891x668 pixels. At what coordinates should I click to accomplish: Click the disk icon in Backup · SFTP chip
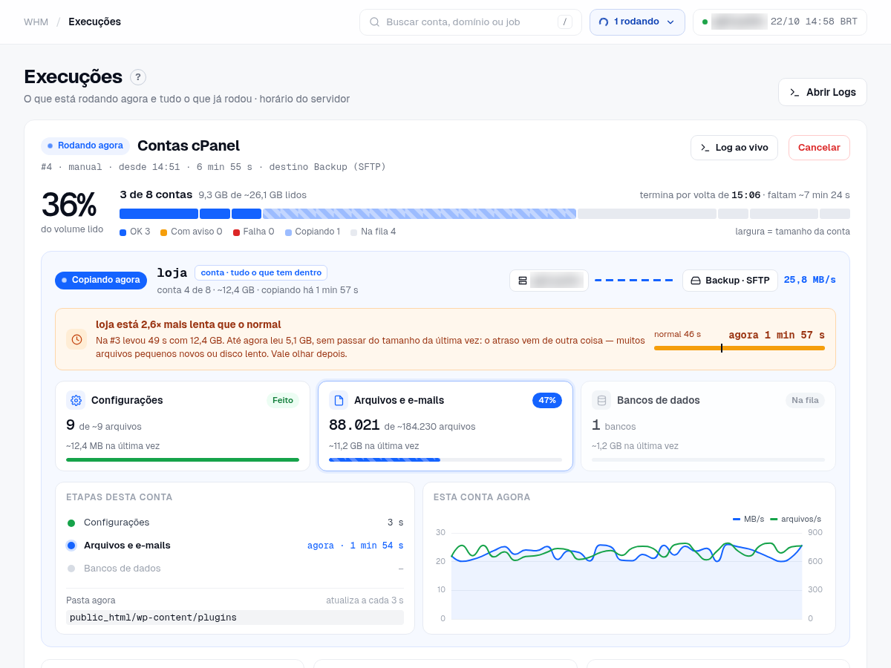(x=696, y=281)
